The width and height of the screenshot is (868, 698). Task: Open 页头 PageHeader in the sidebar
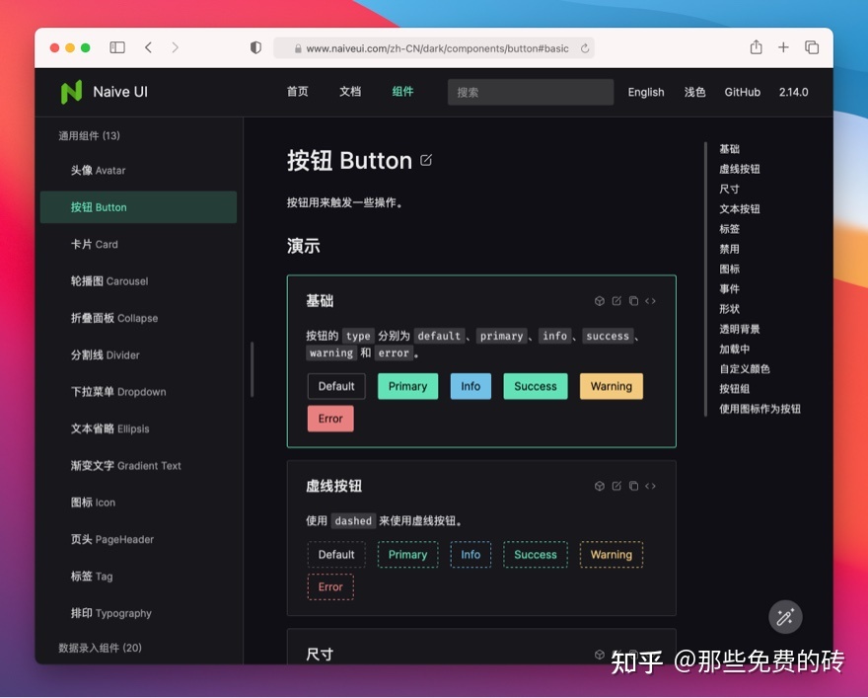(x=138, y=540)
